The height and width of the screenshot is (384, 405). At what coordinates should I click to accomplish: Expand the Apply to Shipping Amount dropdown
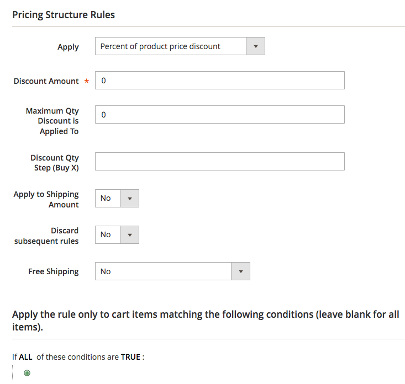tap(117, 198)
